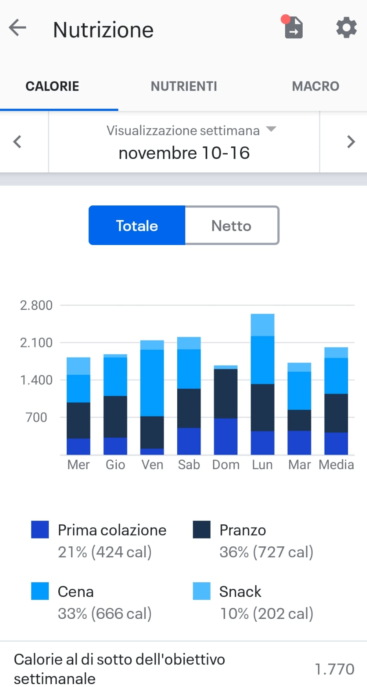The width and height of the screenshot is (367, 687).
Task: Click the 'Mer' day label
Action: point(79,465)
